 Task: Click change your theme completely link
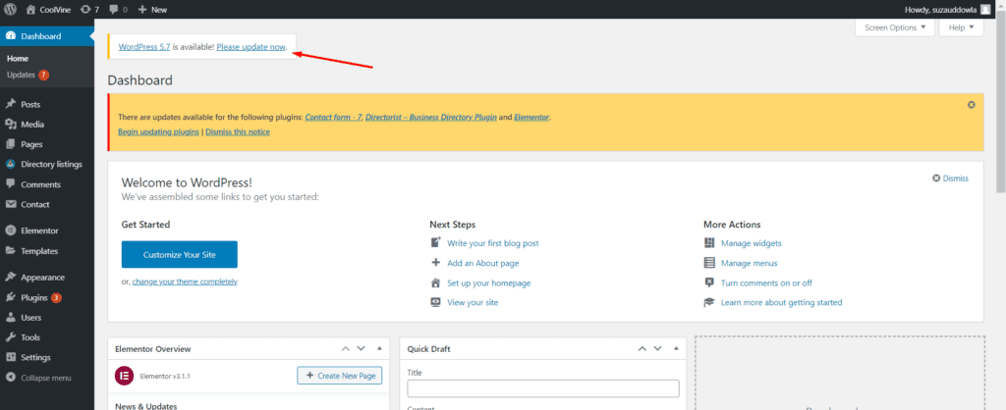tap(185, 282)
